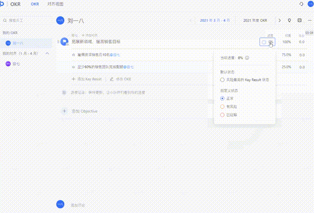314x213 pixels.
Task: Click the @田七 mention in 雇佣资深销售员 row
Action: pyautogui.click(x=115, y=55)
